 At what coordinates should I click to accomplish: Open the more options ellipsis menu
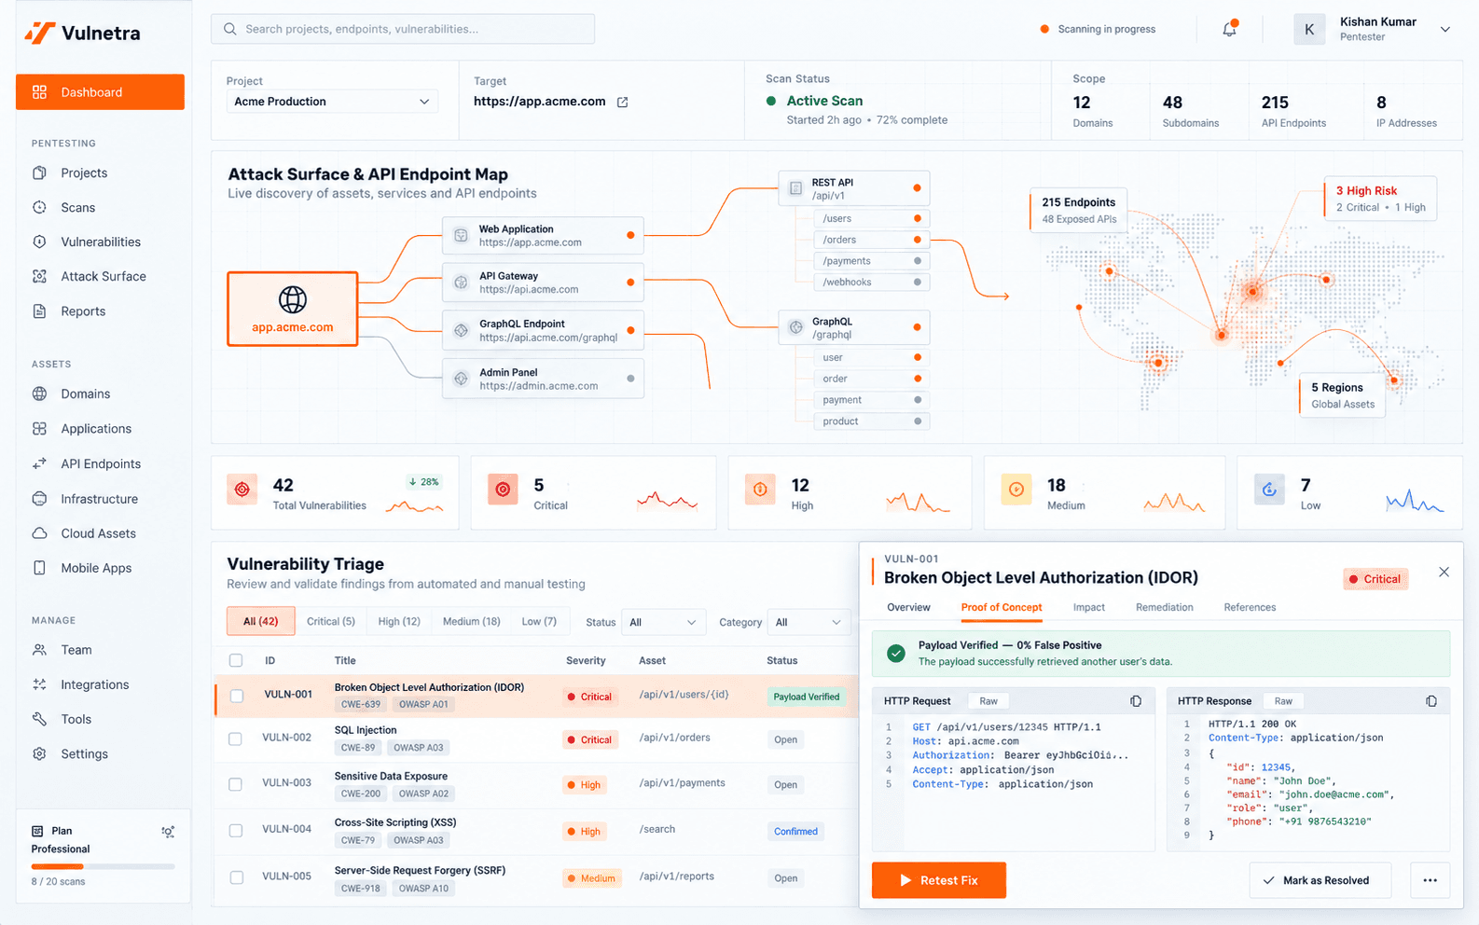pyautogui.click(x=1430, y=880)
